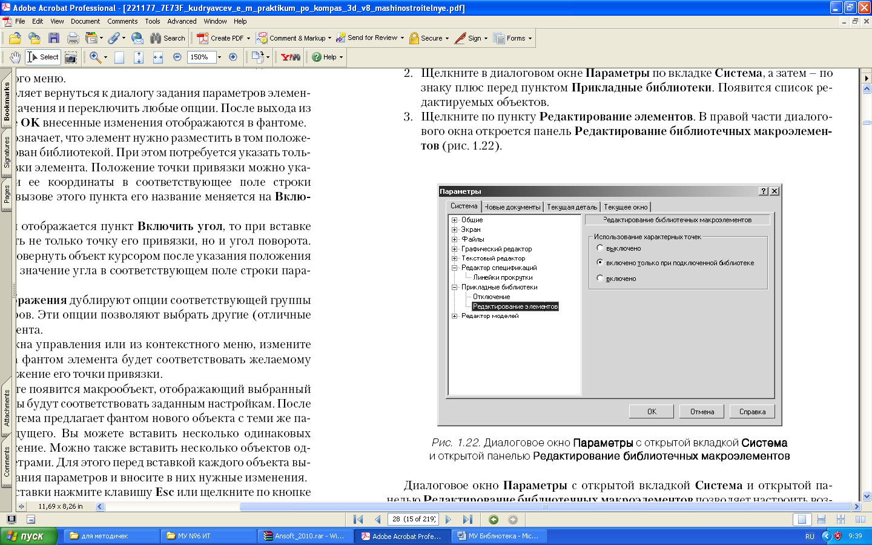Open 'для методичек' taskbar folder
The image size is (872, 545).
click(112, 536)
